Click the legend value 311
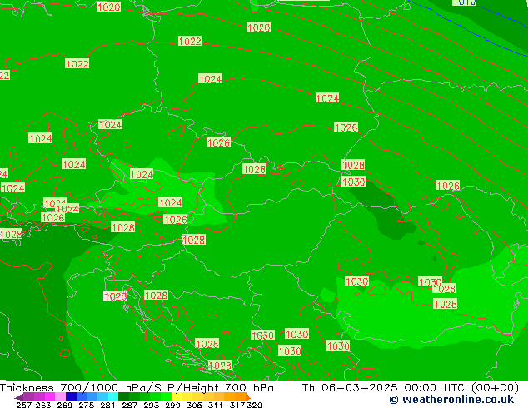The image size is (528, 408). pyautogui.click(x=215, y=405)
